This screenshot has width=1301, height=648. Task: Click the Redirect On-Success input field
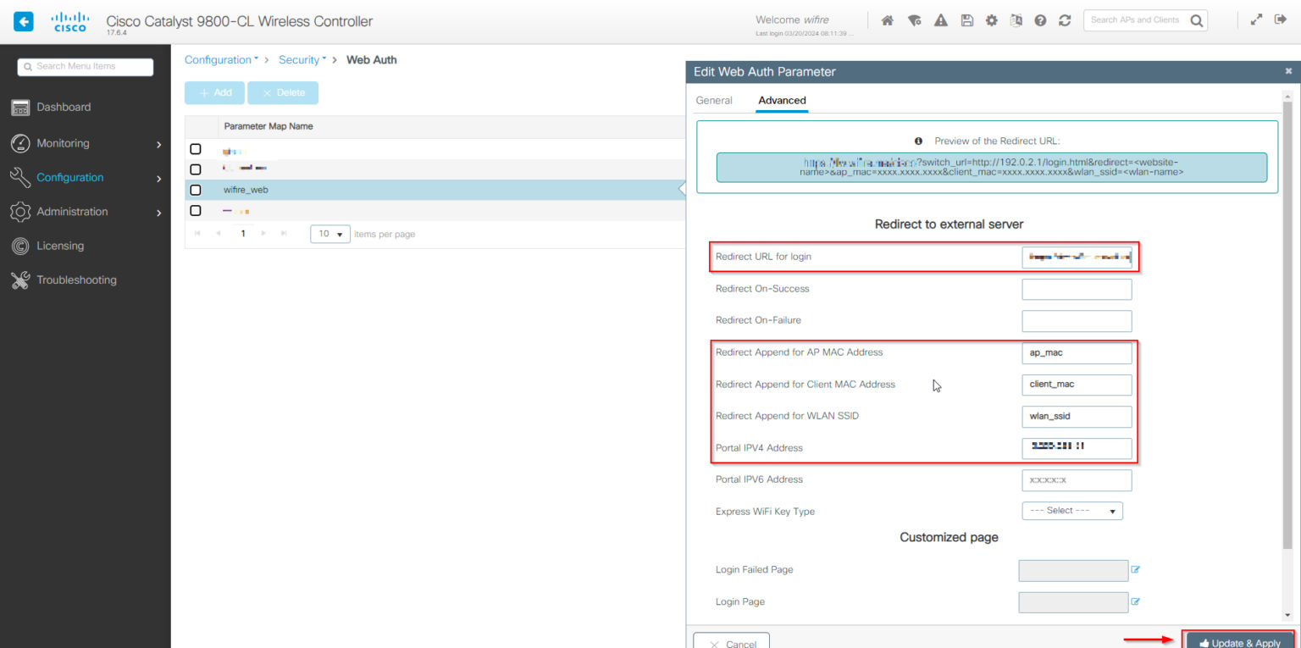[x=1077, y=289]
